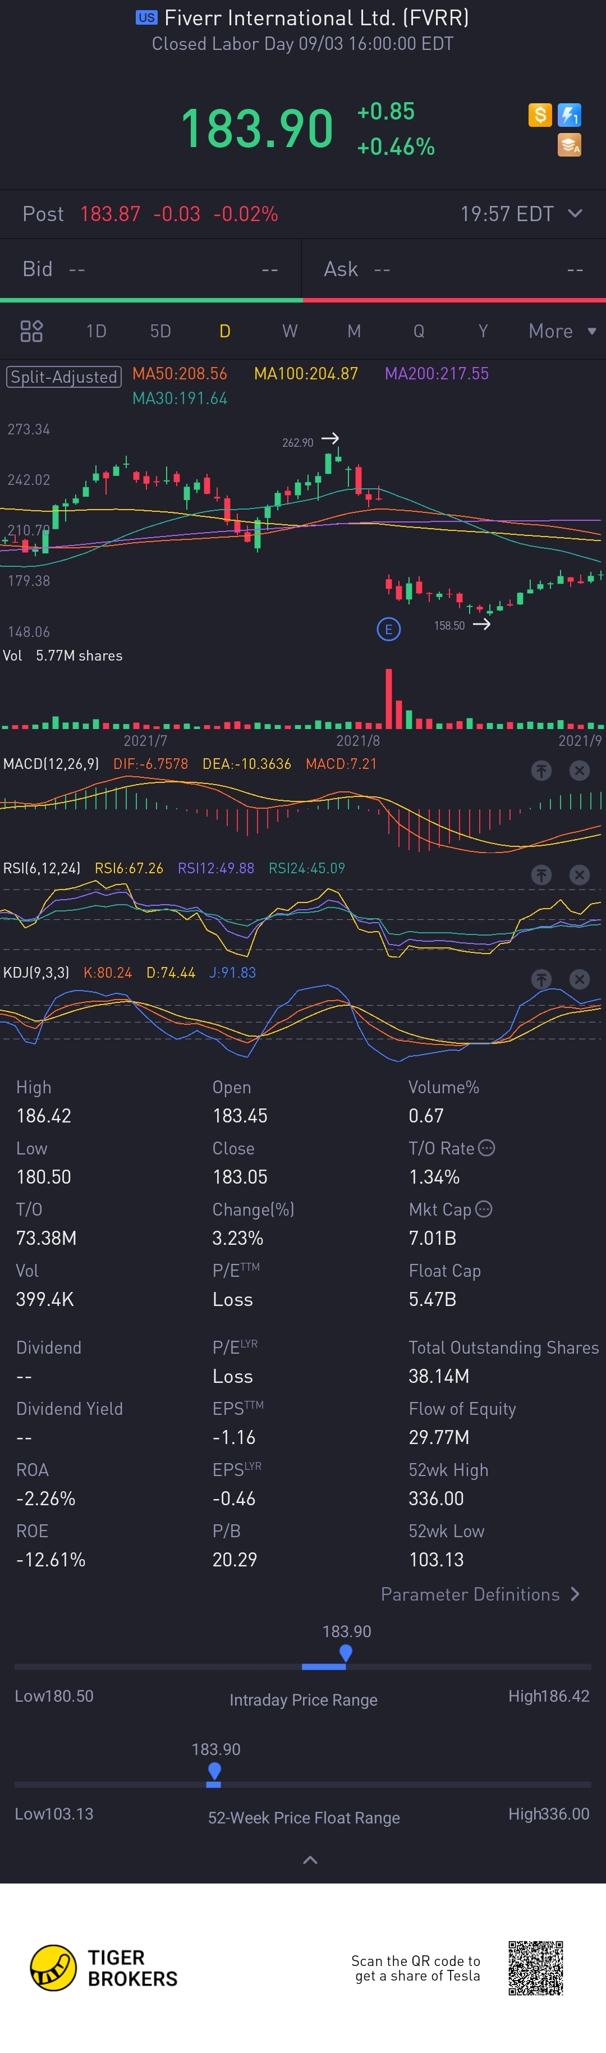Tap the P/B value 20.29
Viewport: 606px width, 2053px height.
click(x=235, y=1560)
